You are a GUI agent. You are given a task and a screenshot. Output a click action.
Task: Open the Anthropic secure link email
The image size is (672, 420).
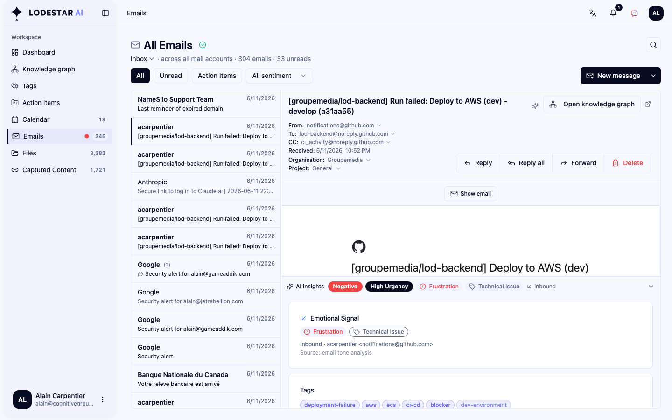[206, 186]
